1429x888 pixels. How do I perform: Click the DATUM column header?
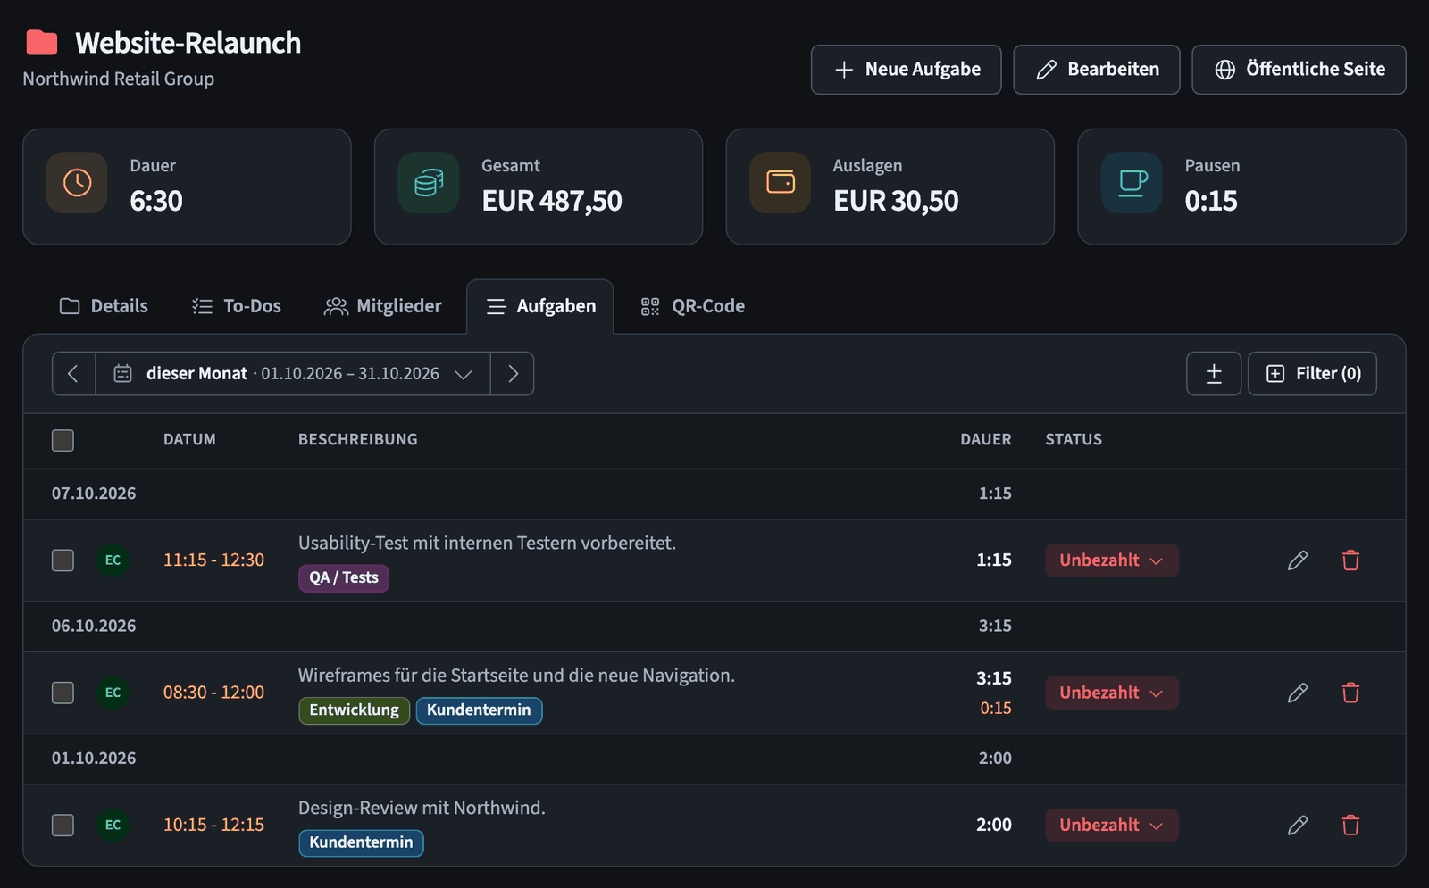(x=189, y=440)
